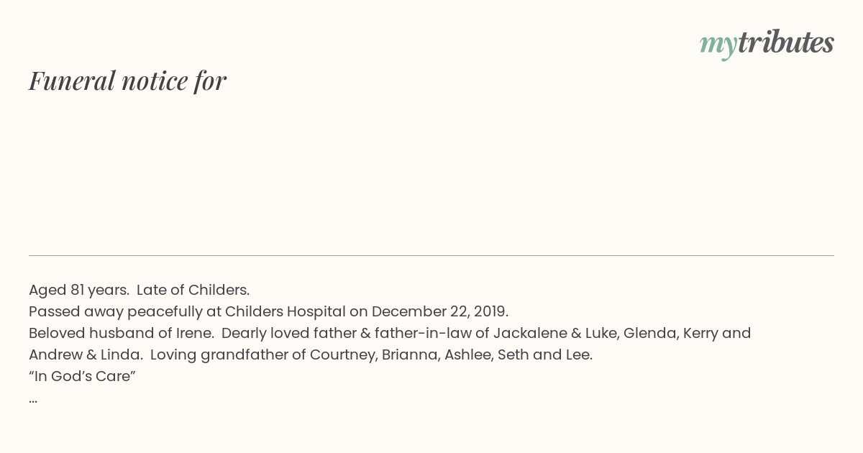Viewport: 863px width, 453px height.
Task: Click the “In God’s Care” quote
Action: 82,377
